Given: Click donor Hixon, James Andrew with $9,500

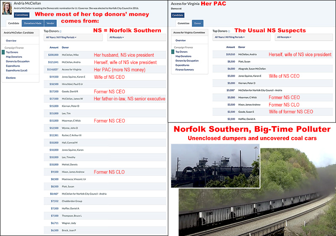Looking at the screenshot, I should point(73,172).
